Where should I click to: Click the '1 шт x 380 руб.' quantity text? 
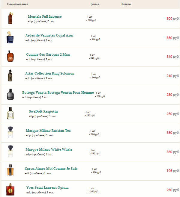tap(95, 152)
